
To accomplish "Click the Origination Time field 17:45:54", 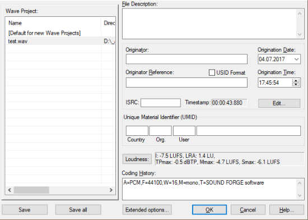I will point(275,82).
